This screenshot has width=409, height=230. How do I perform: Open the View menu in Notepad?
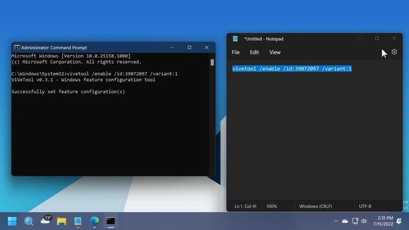click(x=275, y=52)
